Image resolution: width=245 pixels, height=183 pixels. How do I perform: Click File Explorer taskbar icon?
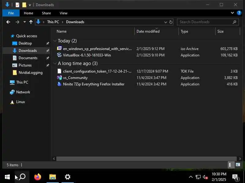52,177
